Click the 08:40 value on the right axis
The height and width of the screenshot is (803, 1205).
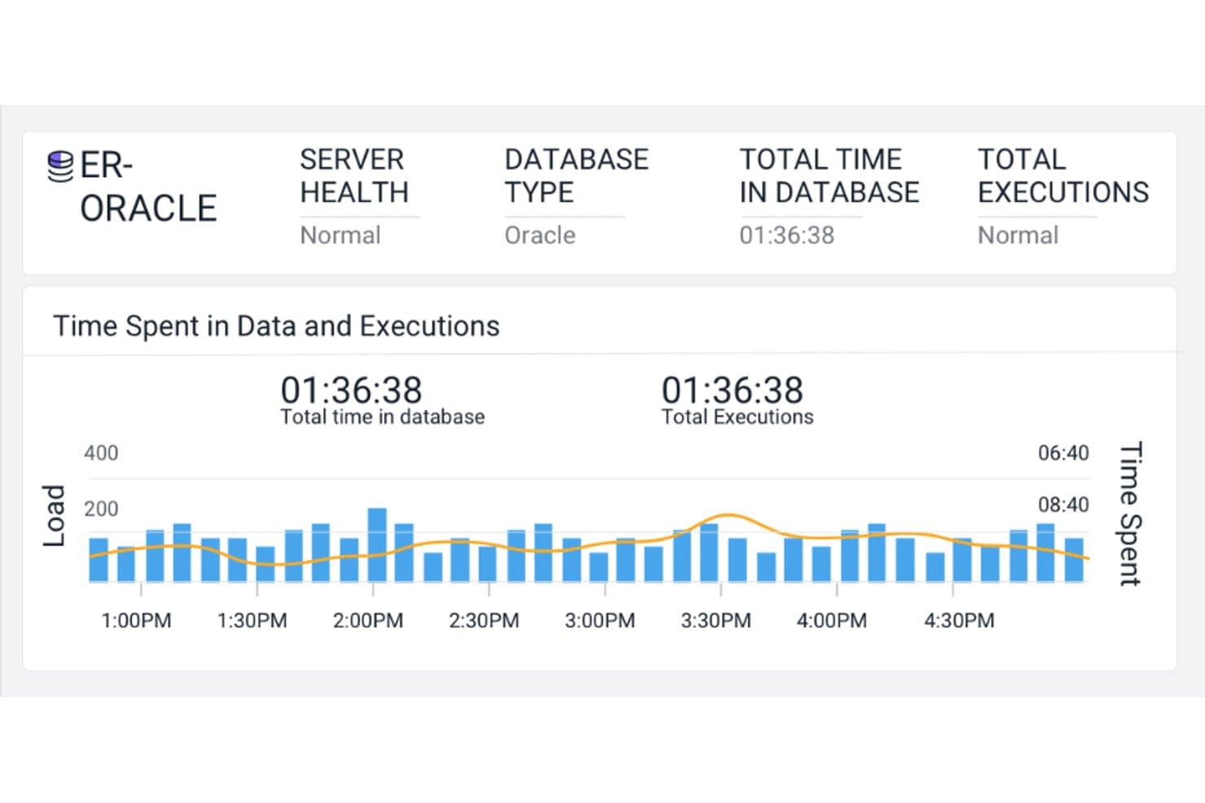pyautogui.click(x=1063, y=505)
